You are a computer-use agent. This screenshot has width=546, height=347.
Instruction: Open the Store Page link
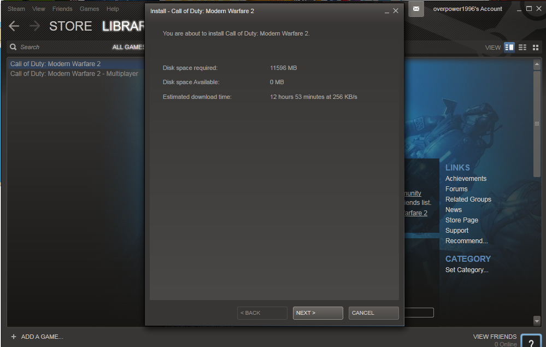[x=462, y=220]
